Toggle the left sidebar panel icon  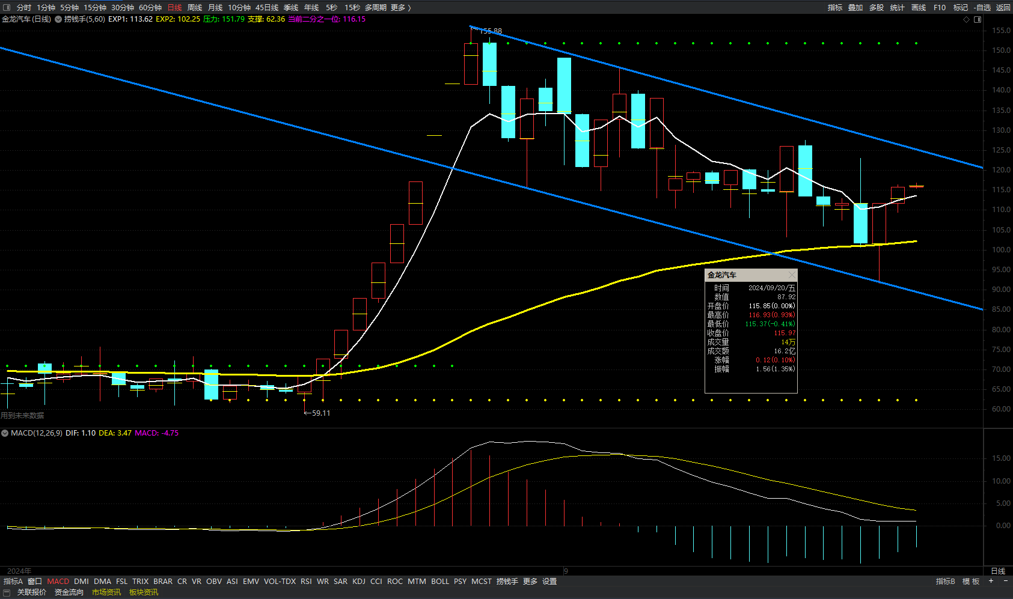click(x=7, y=8)
